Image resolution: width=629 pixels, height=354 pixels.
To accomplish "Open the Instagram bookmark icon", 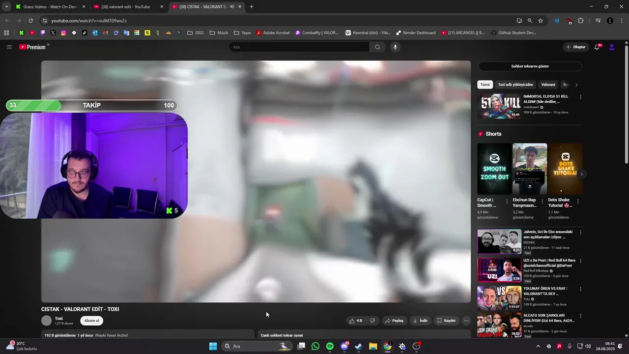I will pos(63,33).
